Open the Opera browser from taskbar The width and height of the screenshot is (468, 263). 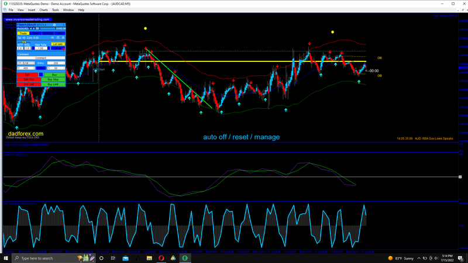click(161, 258)
